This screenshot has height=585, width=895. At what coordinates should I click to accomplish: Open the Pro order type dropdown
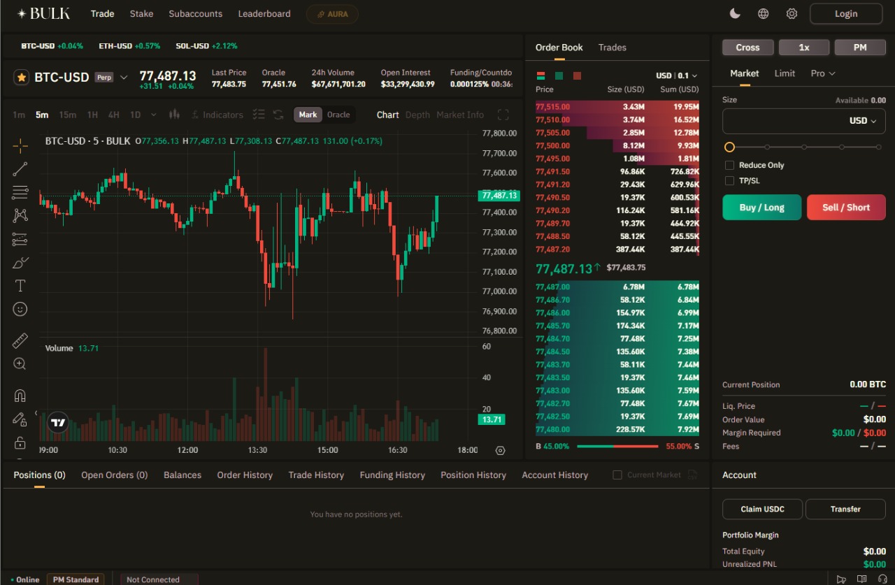click(x=823, y=73)
